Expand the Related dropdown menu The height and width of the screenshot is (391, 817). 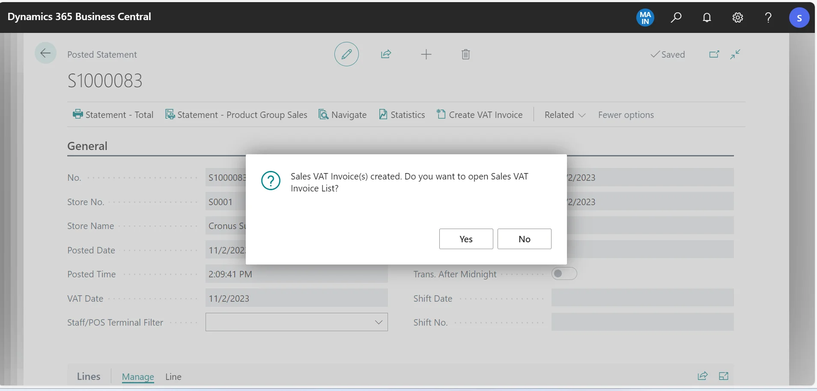point(564,115)
